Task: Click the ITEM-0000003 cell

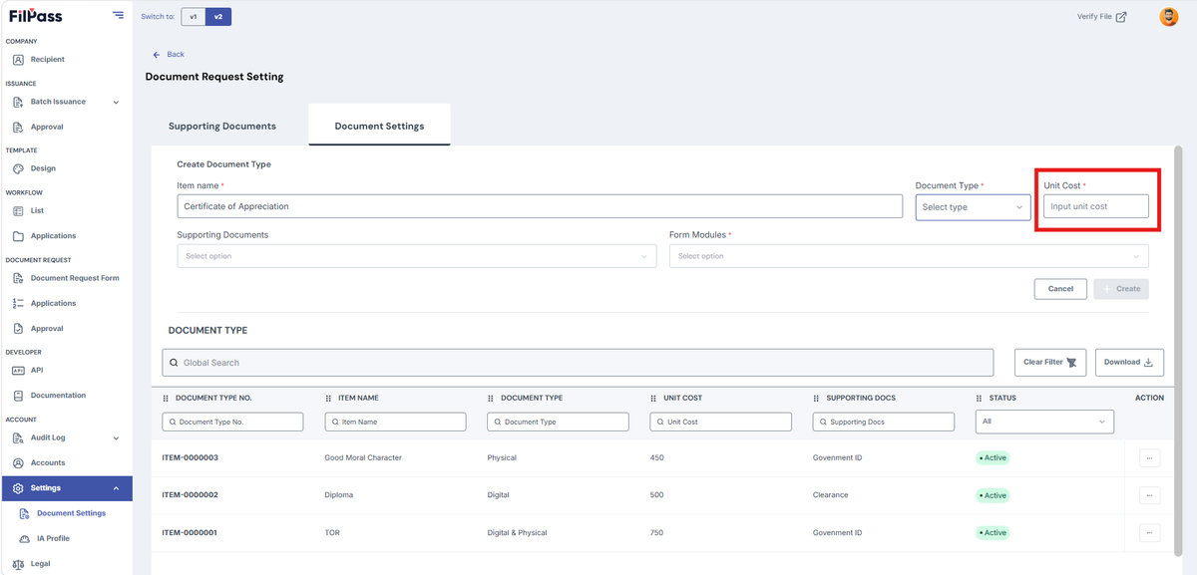Action: tap(191, 458)
